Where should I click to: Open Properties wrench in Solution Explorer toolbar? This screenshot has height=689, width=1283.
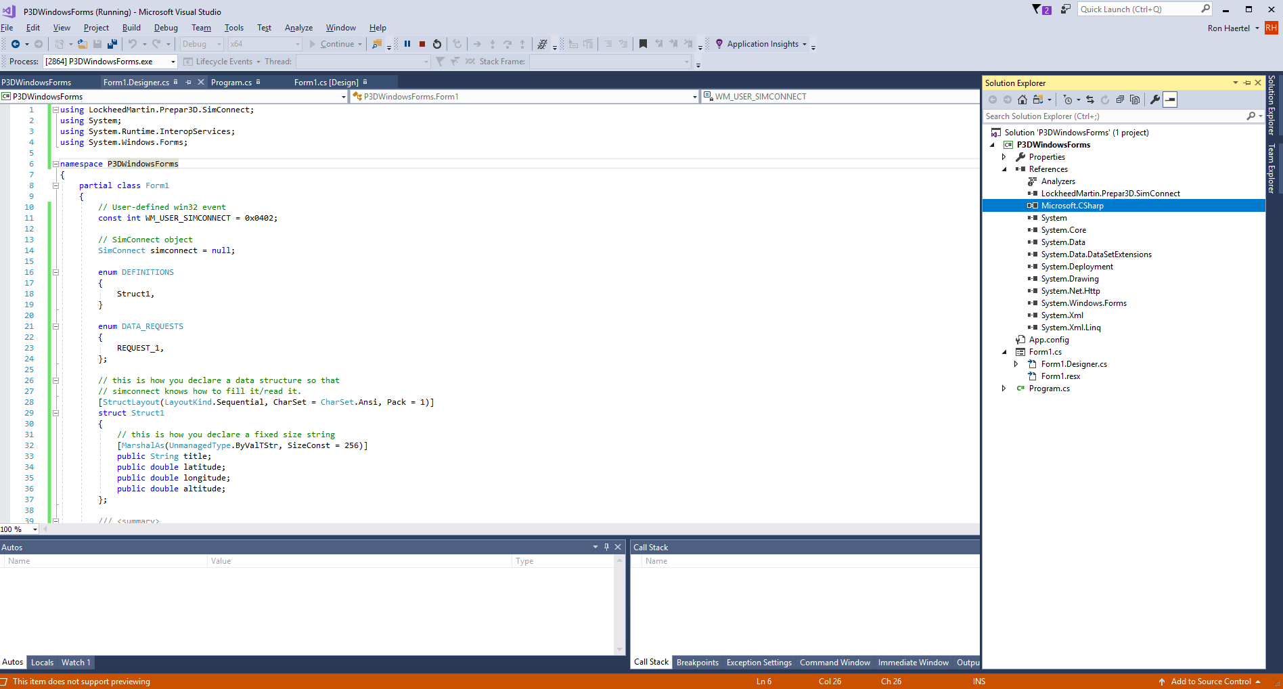click(x=1155, y=99)
